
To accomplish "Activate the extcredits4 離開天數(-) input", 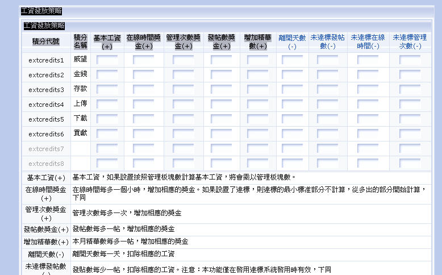I will click(293, 105).
